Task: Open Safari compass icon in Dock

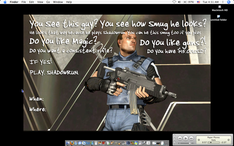Action: pos(76,143)
